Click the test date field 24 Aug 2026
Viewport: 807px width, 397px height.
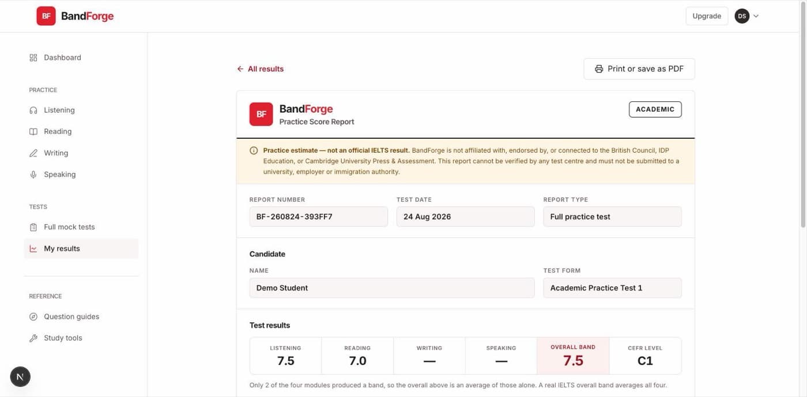pos(466,217)
